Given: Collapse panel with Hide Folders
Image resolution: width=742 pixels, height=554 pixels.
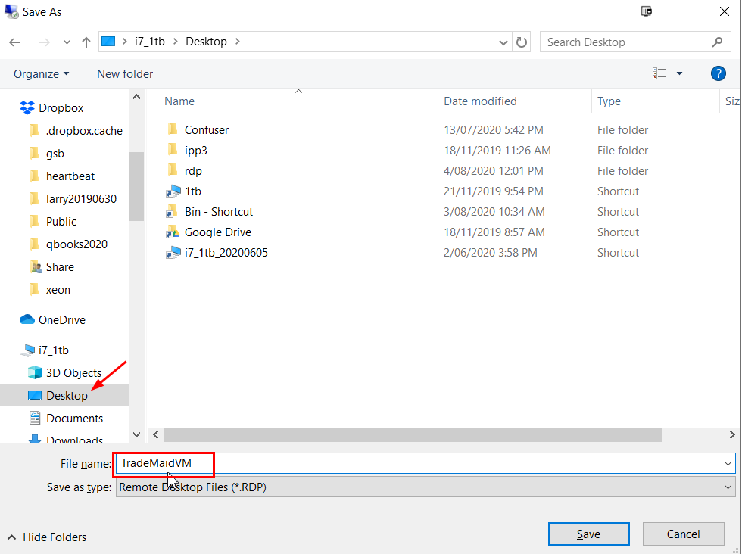Looking at the screenshot, I should (x=47, y=537).
